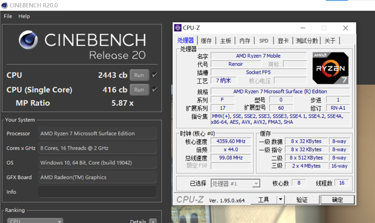Click the Ranking Details arrow button
Viewport: 375px width, 223px height.
pyautogui.click(x=153, y=221)
